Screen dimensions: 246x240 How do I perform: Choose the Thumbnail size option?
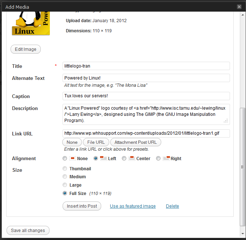(x=65, y=169)
